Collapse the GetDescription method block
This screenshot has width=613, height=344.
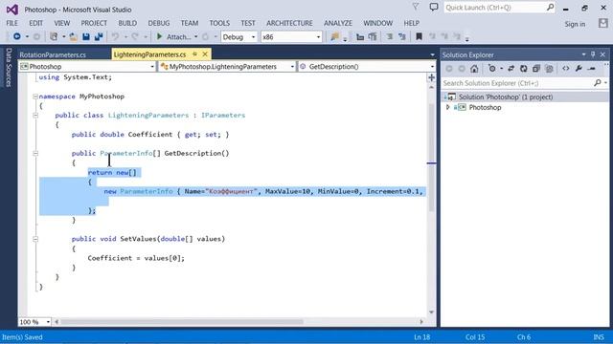pos(35,154)
